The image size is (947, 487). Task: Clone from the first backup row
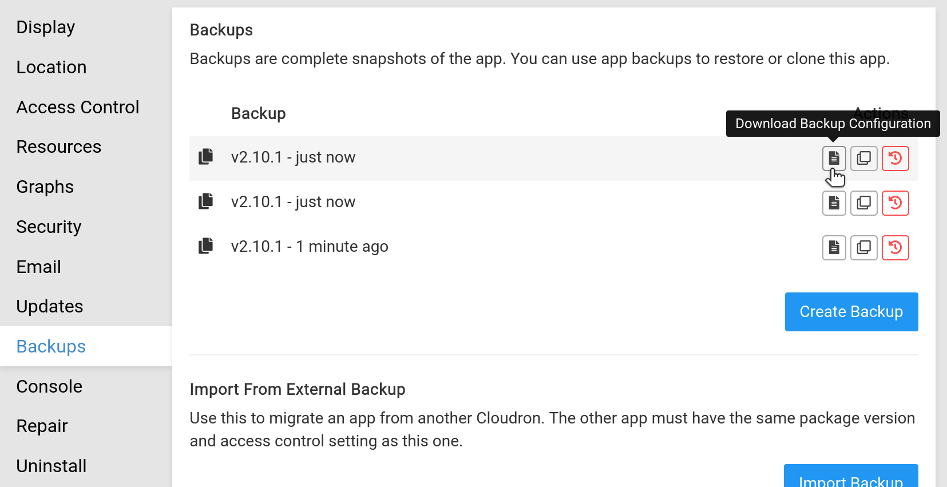click(x=863, y=158)
